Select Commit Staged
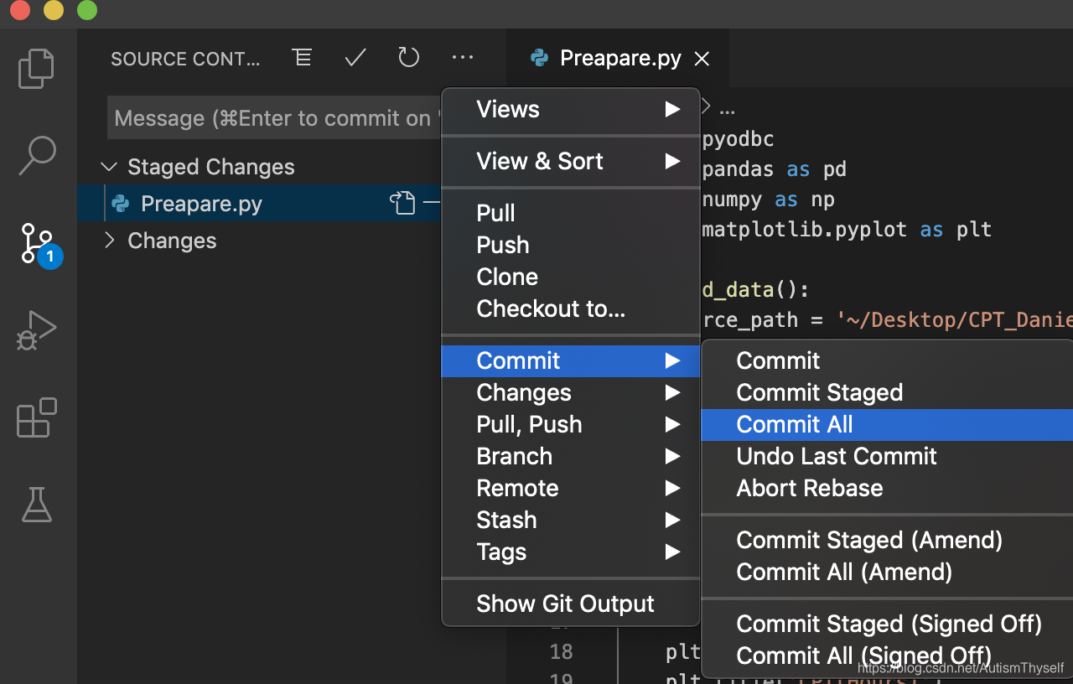The image size is (1073, 684). pyautogui.click(x=887, y=393)
